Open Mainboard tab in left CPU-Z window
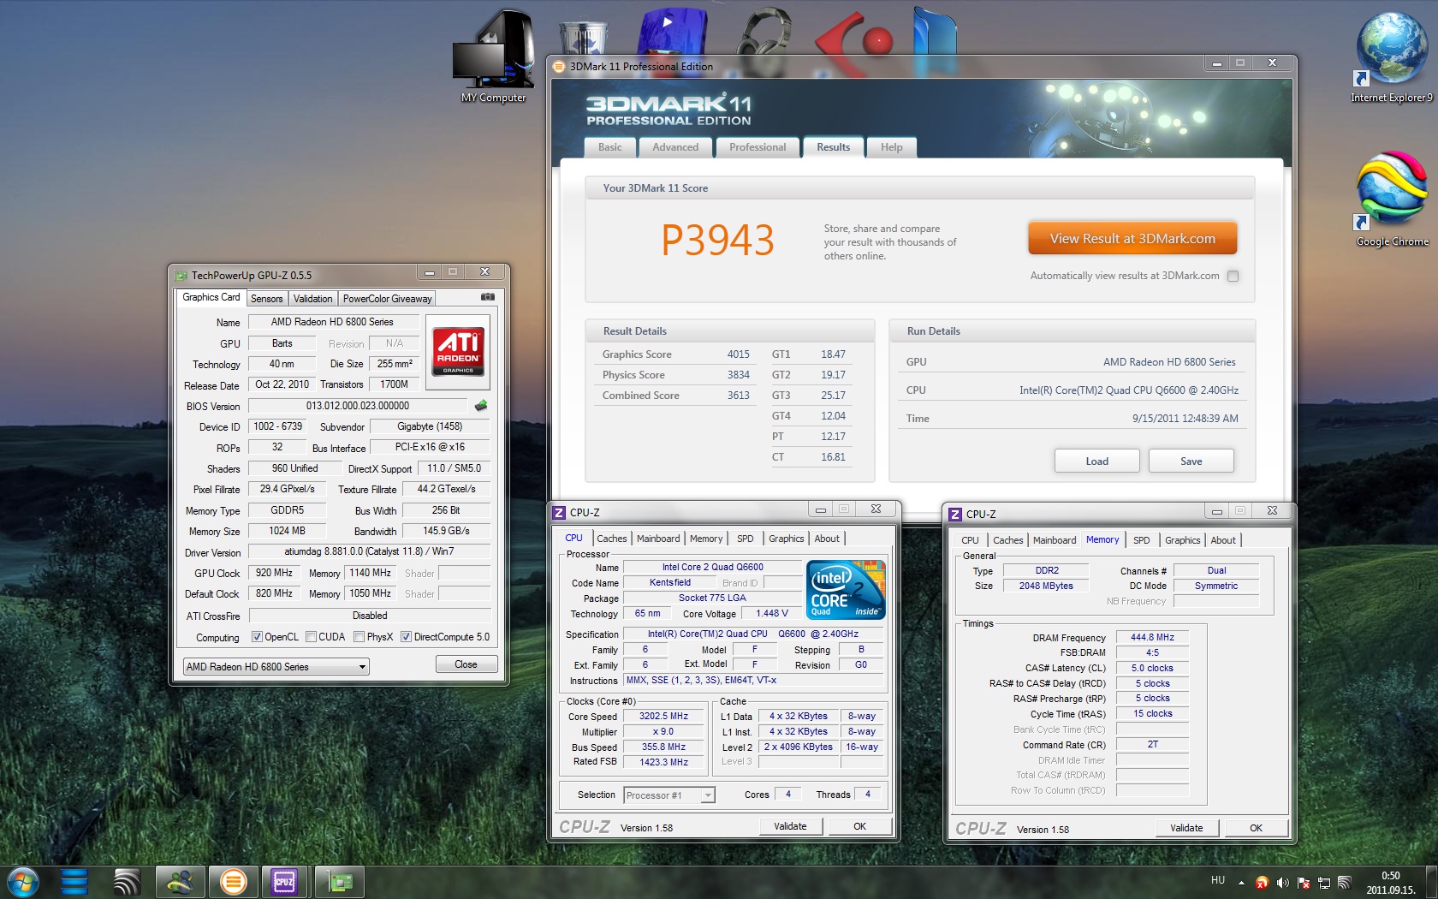Viewport: 1438px width, 899px height. 658,539
